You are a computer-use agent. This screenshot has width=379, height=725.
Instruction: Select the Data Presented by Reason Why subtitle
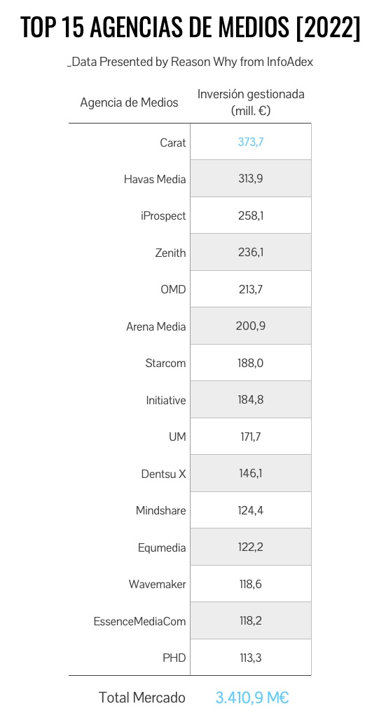(x=190, y=62)
